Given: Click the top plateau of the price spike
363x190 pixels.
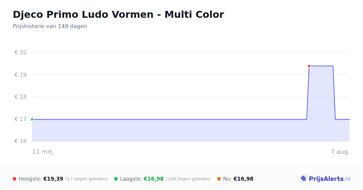Looking at the screenshot, I should 321,66.
